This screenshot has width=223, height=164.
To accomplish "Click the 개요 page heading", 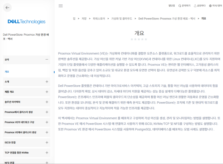I will (139, 33).
